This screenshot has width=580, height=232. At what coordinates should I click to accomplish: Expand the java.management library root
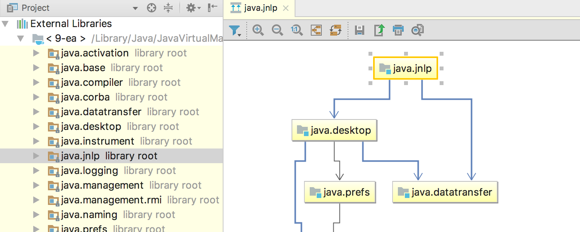pyautogui.click(x=36, y=185)
